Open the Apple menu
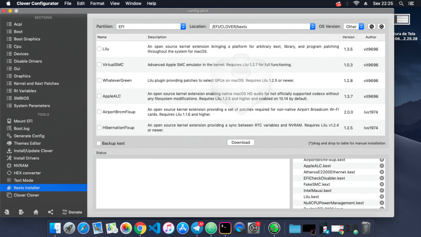Image resolution: width=421 pixels, height=237 pixels. (x=8, y=3)
